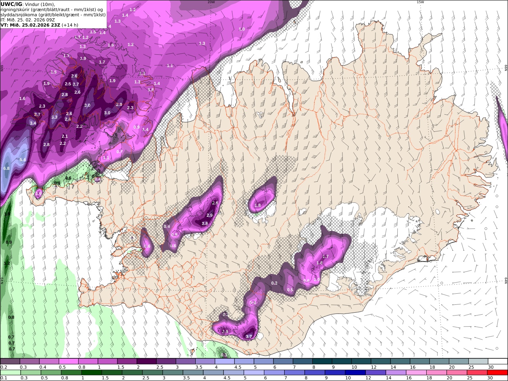Pick the pink 16 swatch in the rain legend
This screenshot has height=381, width=508.
coord(416,373)
